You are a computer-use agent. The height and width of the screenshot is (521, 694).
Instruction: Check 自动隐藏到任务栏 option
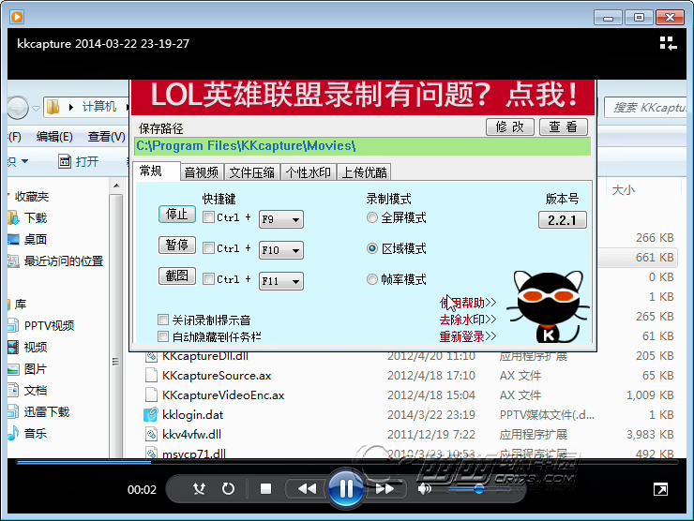(x=163, y=336)
